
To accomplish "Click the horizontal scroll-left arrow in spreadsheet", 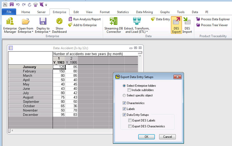I will pos(12,130).
